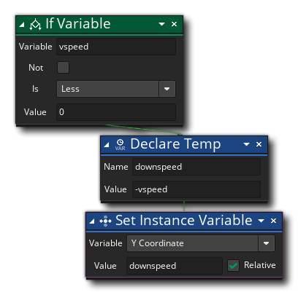Open the Is comparison dropdown showing Less
The image size is (298, 295).
click(x=116, y=89)
